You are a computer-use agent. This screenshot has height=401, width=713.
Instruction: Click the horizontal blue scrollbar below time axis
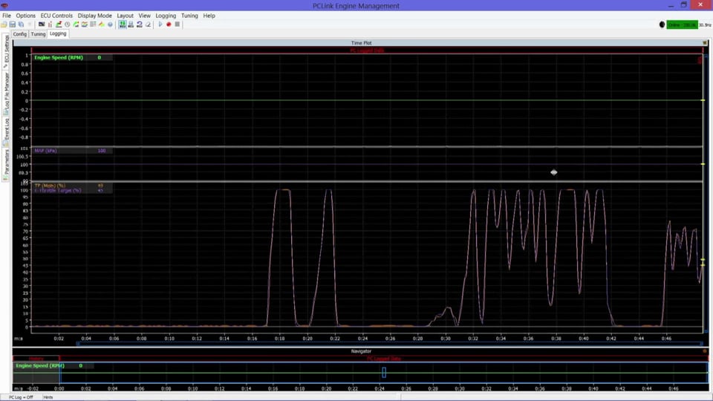pos(391,344)
